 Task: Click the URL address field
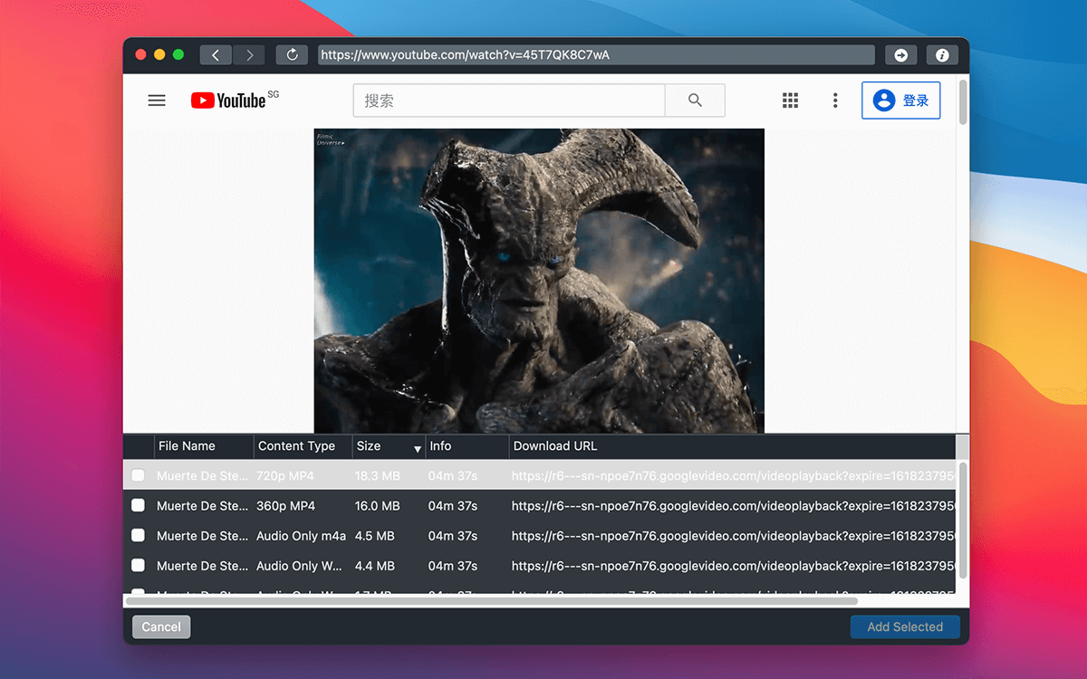596,55
